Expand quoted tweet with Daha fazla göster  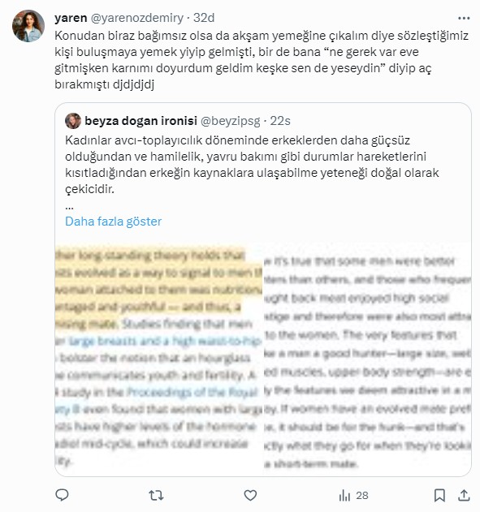[x=114, y=222]
